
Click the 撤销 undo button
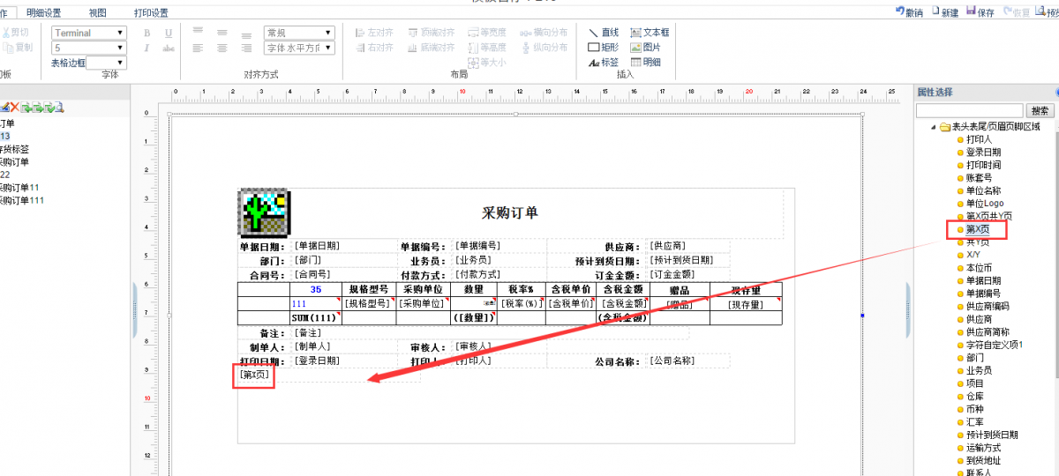[909, 12]
